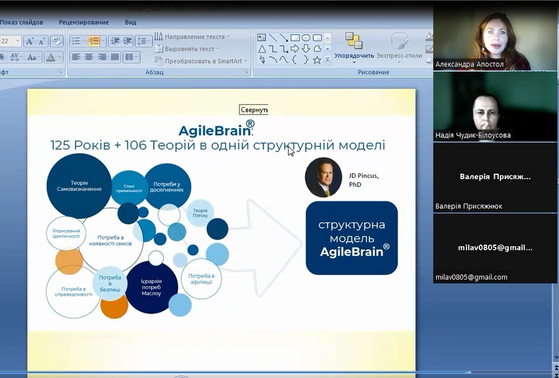
Task: Open the line spacing dropdown
Action: point(143,42)
